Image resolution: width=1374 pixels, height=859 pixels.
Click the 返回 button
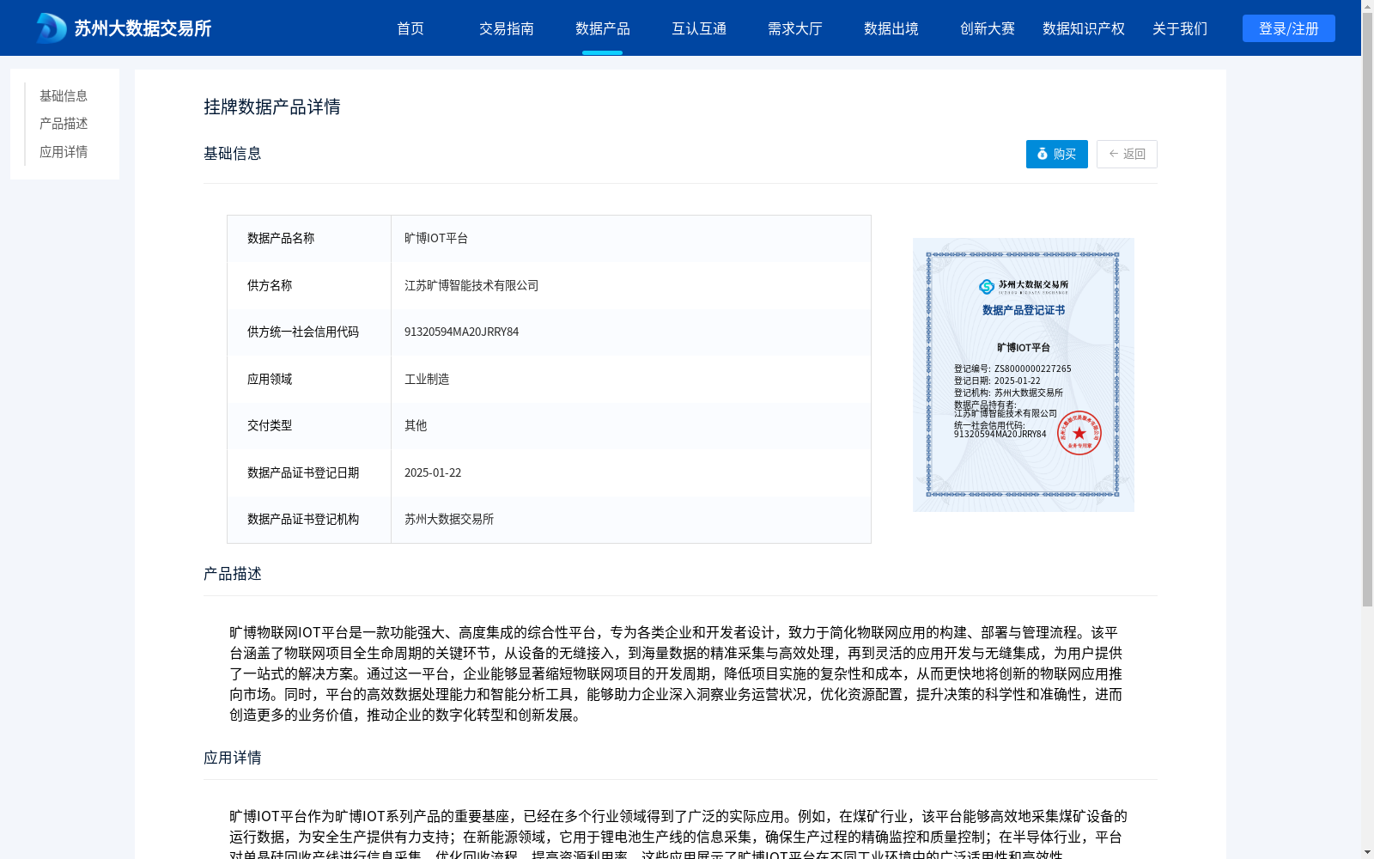[1127, 154]
